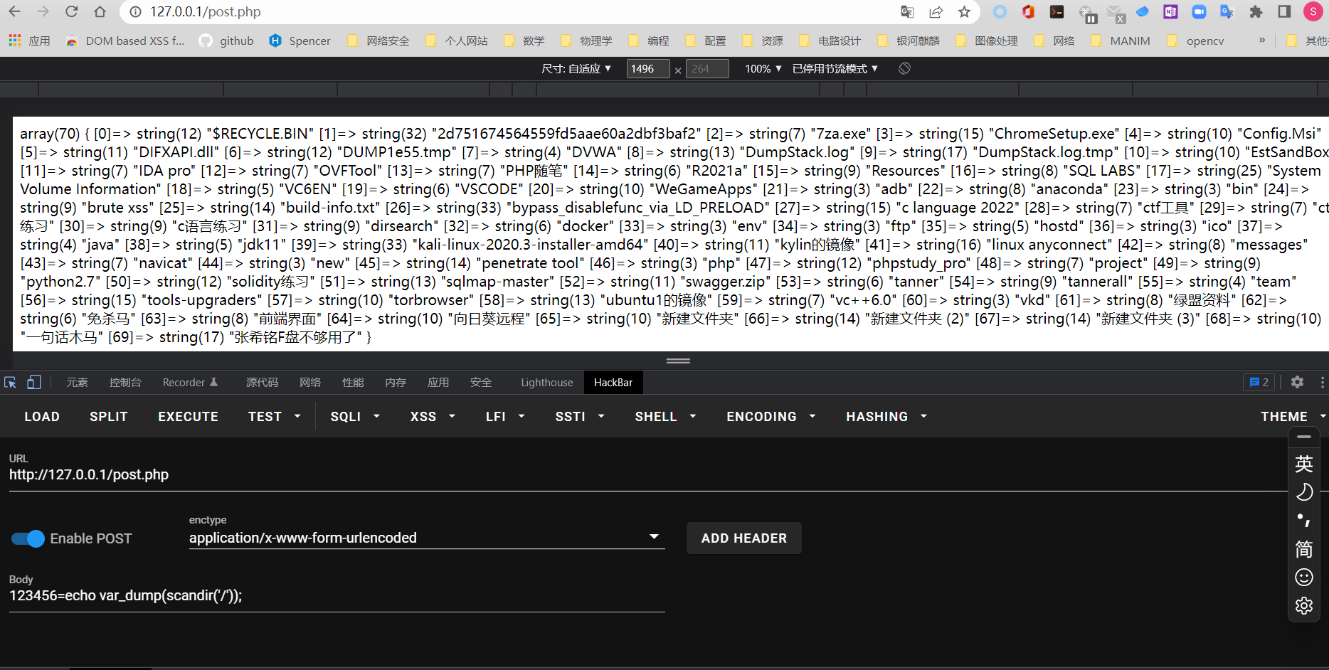Open the 100% zoom dropdown

click(763, 68)
